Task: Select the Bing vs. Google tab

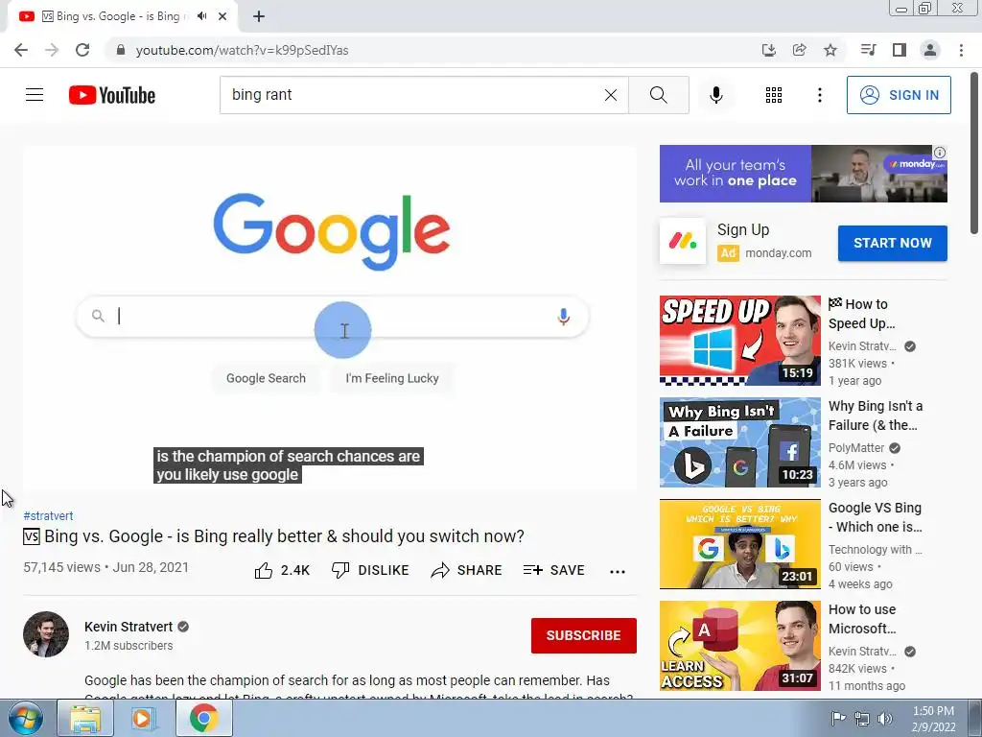Action: pos(122,16)
